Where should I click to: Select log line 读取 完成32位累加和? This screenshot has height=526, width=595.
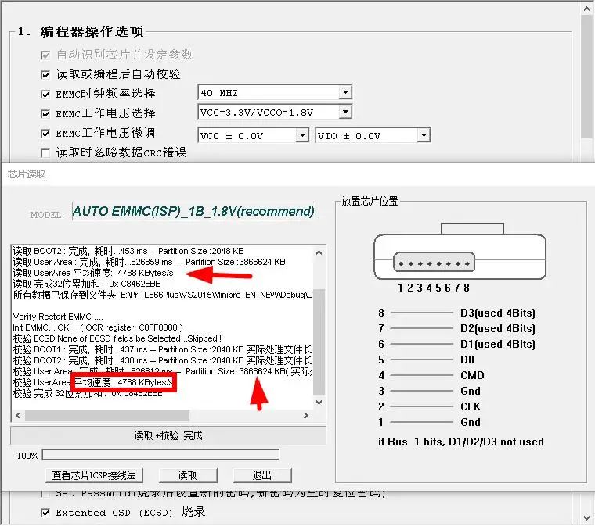pos(87,284)
